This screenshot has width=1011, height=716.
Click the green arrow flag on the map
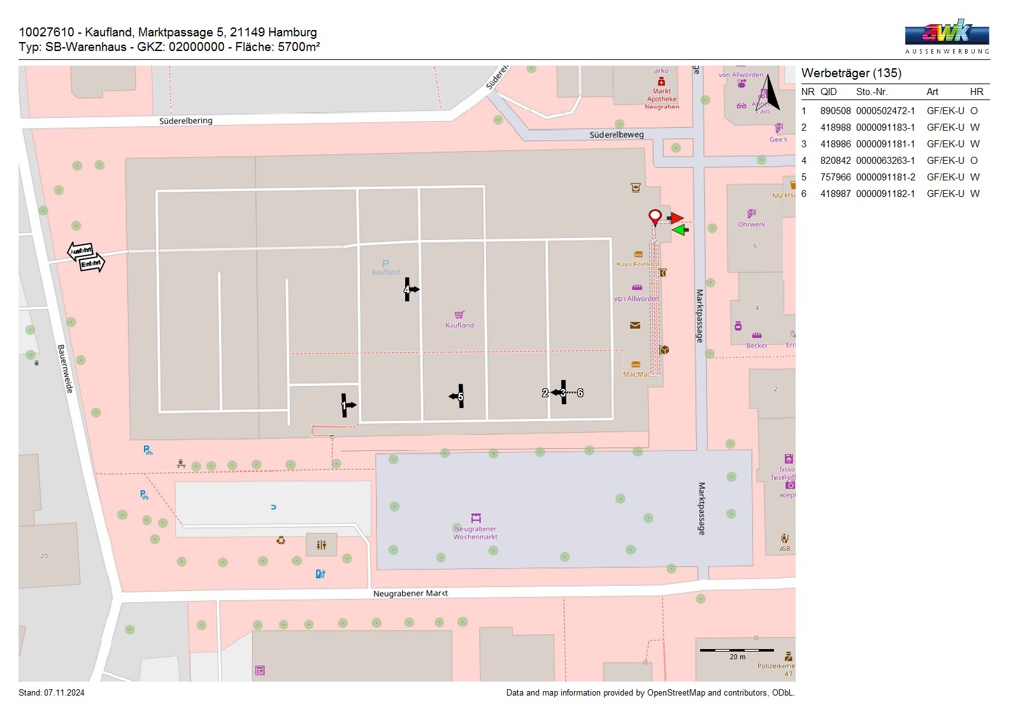[x=680, y=230]
